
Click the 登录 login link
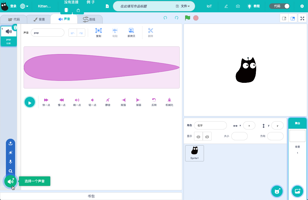click(x=13, y=6)
